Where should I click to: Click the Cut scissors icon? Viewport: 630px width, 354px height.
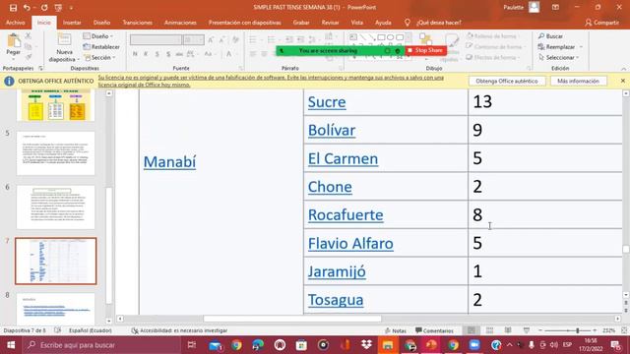28,36
